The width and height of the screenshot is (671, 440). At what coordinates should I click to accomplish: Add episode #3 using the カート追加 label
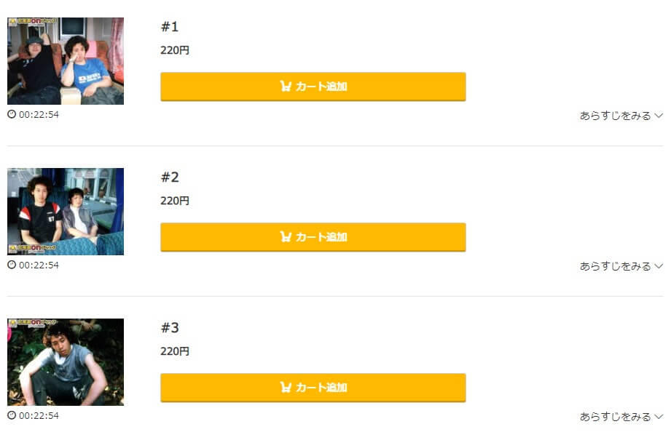pos(321,388)
